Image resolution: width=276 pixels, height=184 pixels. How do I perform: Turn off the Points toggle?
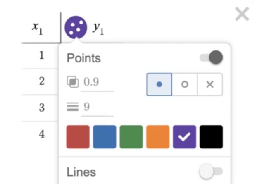pos(211,58)
